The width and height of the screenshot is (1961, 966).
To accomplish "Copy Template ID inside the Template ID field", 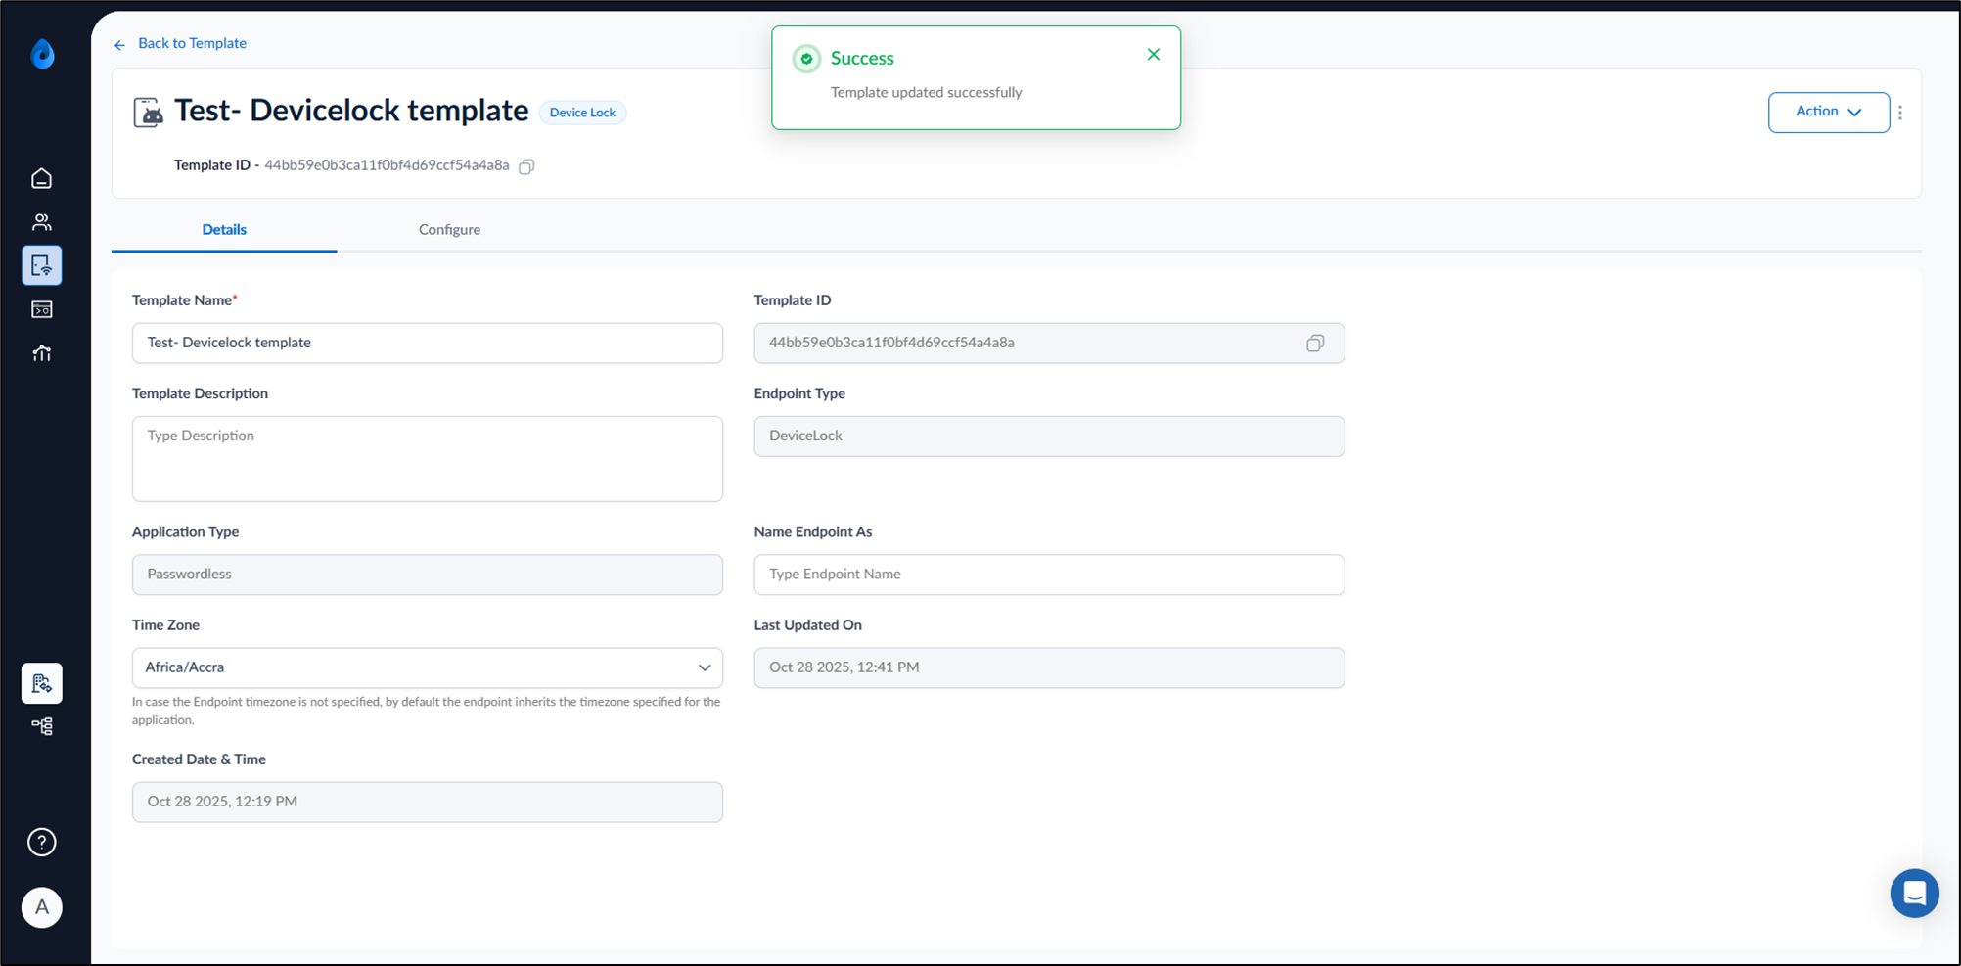I will click(x=1315, y=343).
